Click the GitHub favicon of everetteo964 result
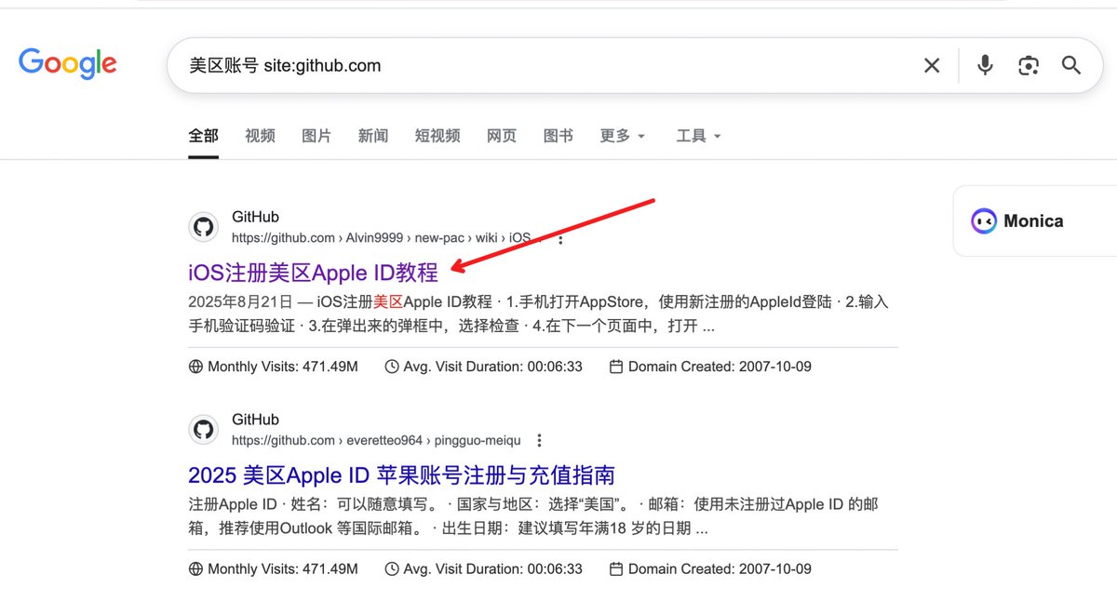 tap(203, 430)
